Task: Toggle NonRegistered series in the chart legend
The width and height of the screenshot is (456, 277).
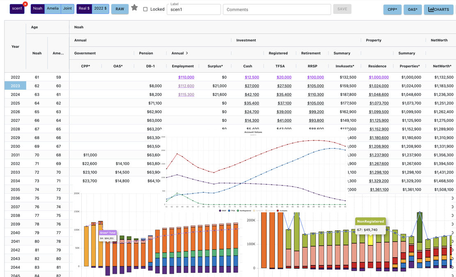Action: [x=244, y=210]
